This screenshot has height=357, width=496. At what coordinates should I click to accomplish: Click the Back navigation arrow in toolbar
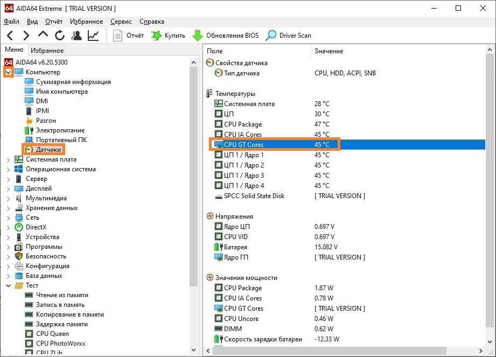tap(10, 36)
